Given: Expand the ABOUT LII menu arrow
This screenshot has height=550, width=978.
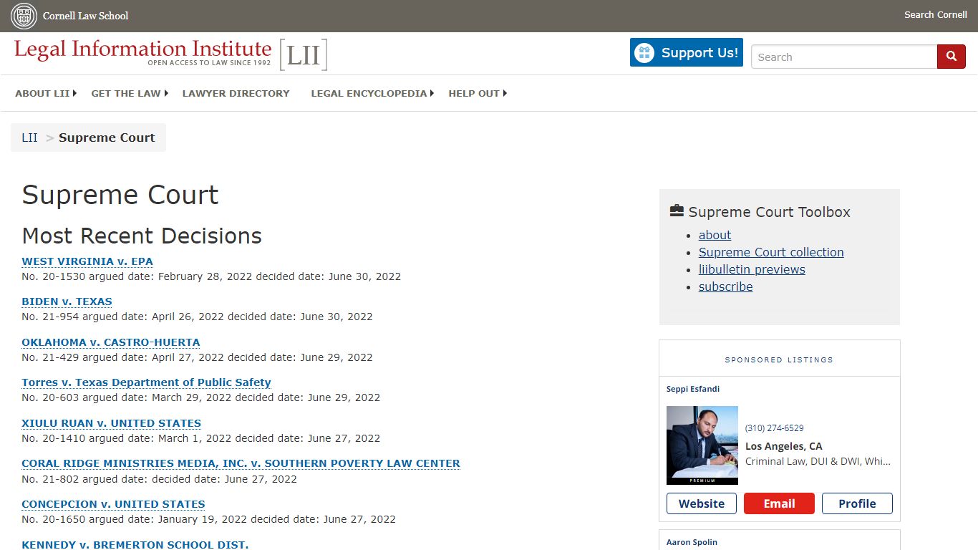Looking at the screenshot, I should pos(74,93).
